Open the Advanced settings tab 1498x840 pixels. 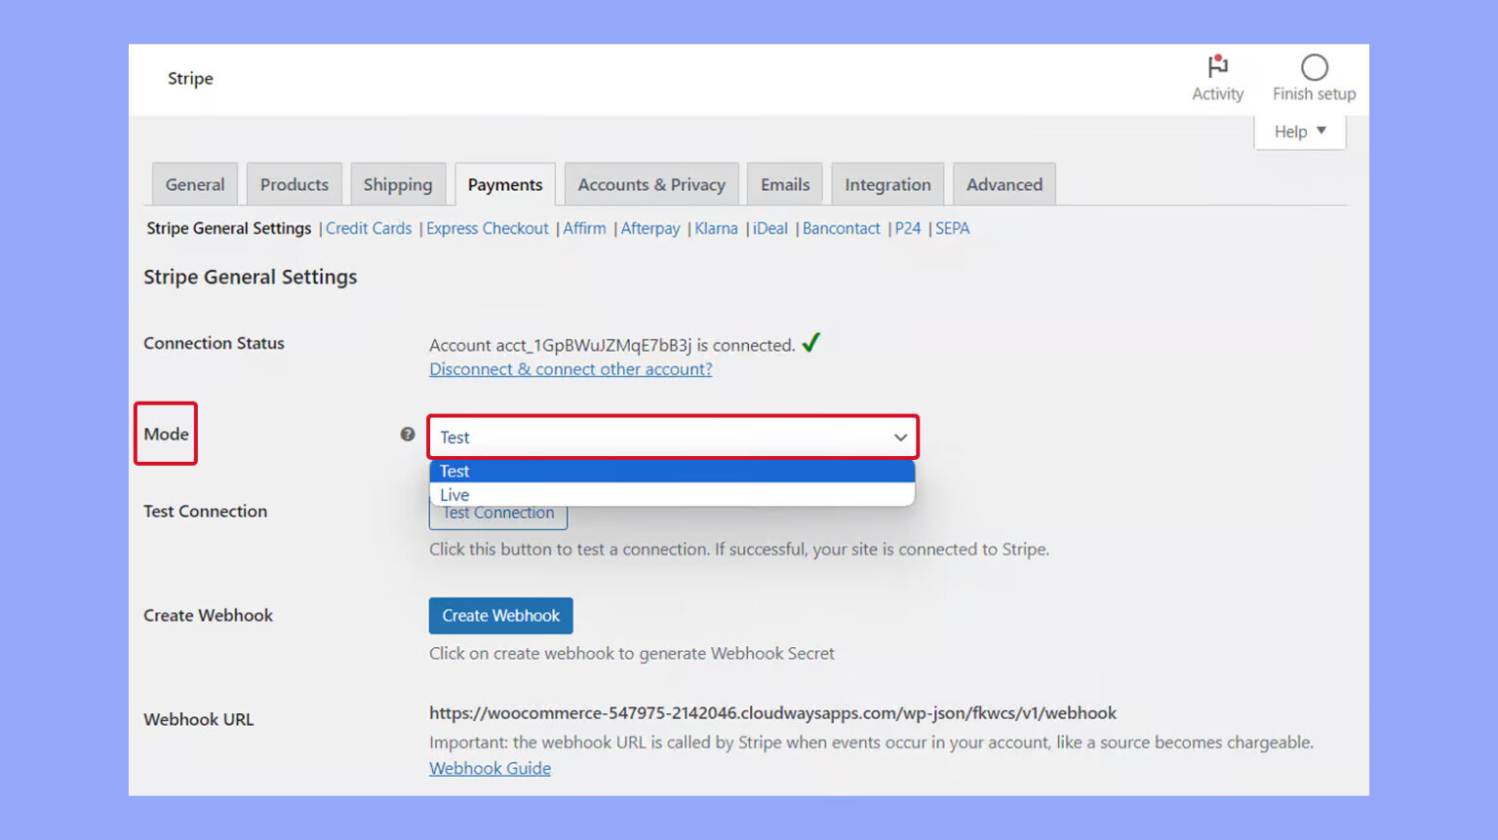[1004, 183]
